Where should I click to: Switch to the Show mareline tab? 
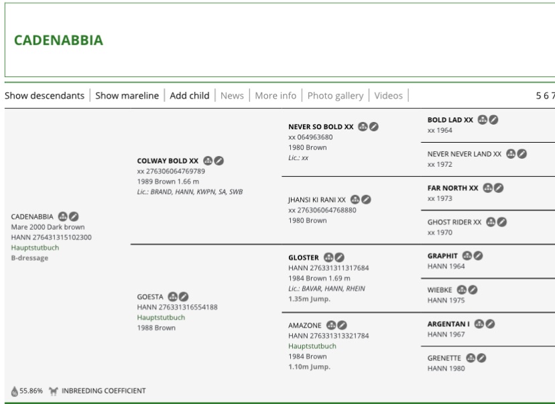127,95
